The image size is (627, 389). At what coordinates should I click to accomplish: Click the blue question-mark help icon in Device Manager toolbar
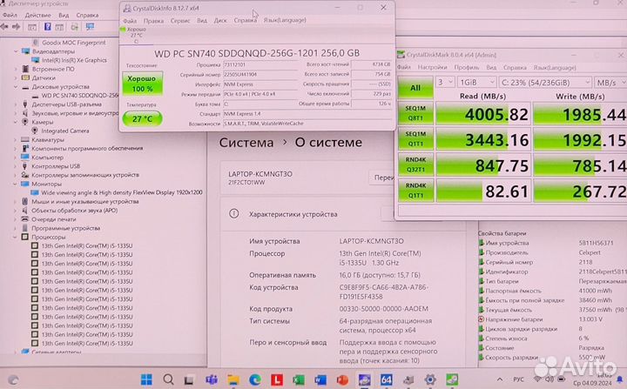(x=48, y=27)
